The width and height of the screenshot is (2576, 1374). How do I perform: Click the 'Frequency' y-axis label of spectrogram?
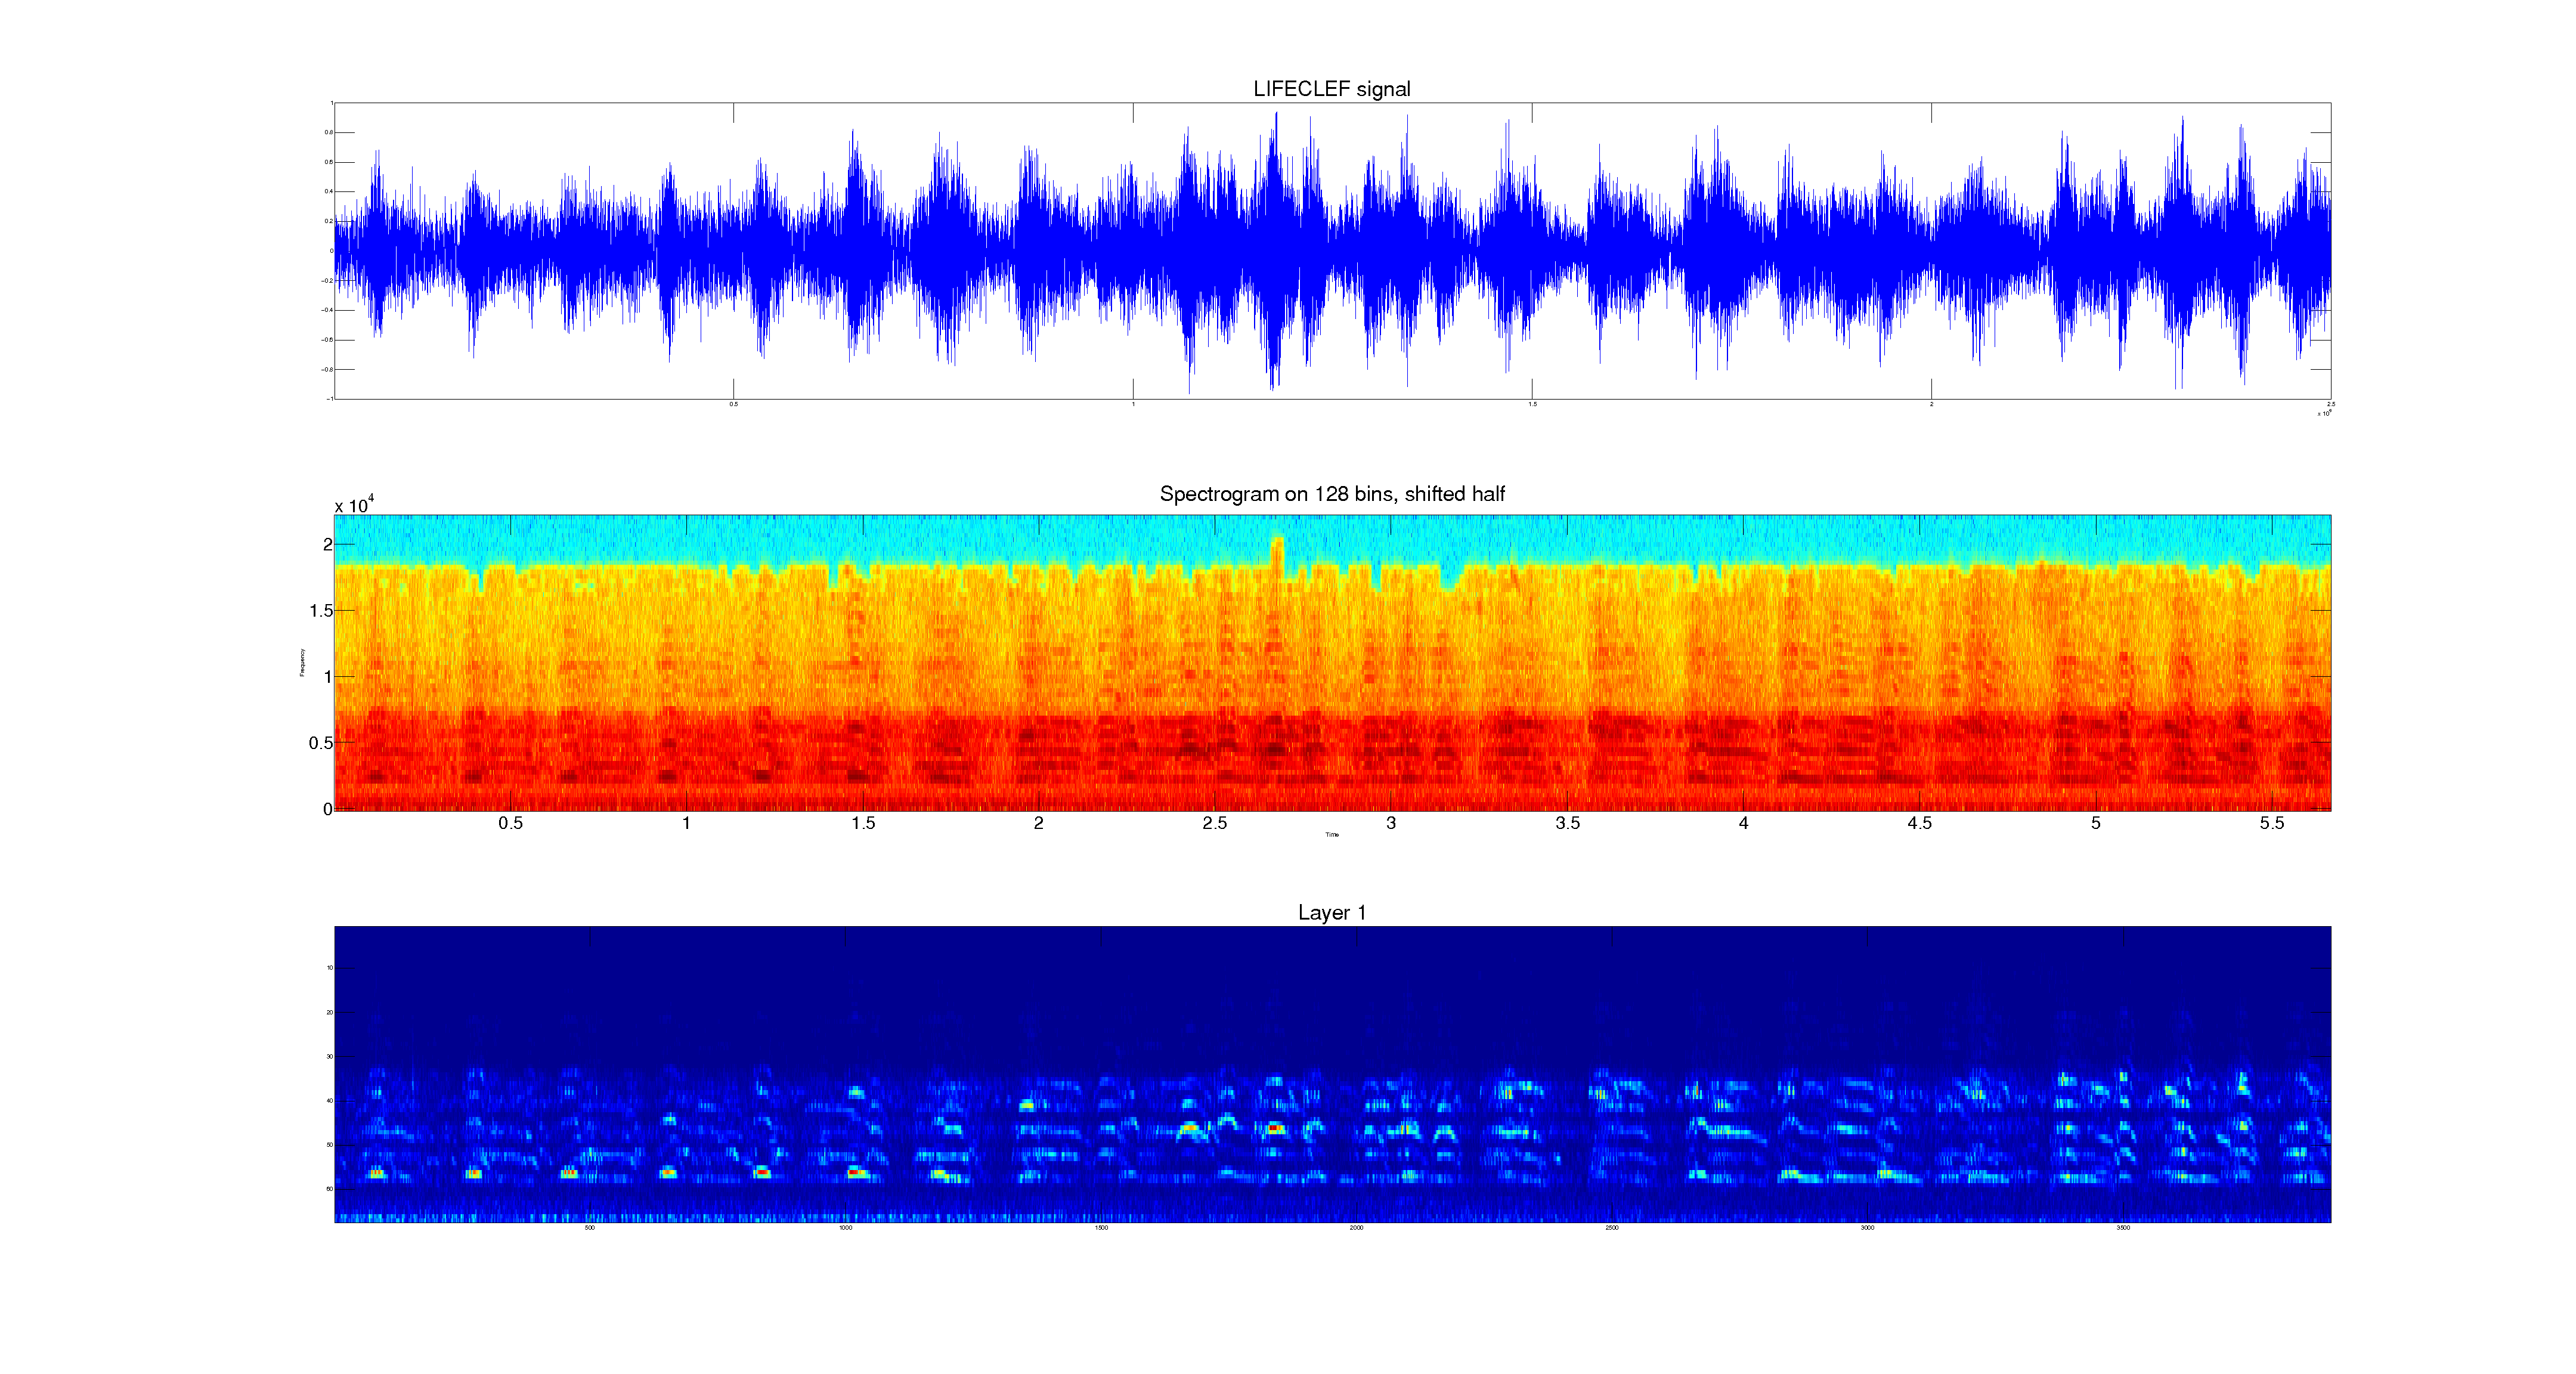point(302,663)
